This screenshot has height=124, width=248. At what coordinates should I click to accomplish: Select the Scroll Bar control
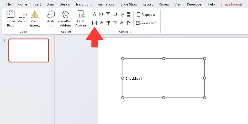pos(128,14)
